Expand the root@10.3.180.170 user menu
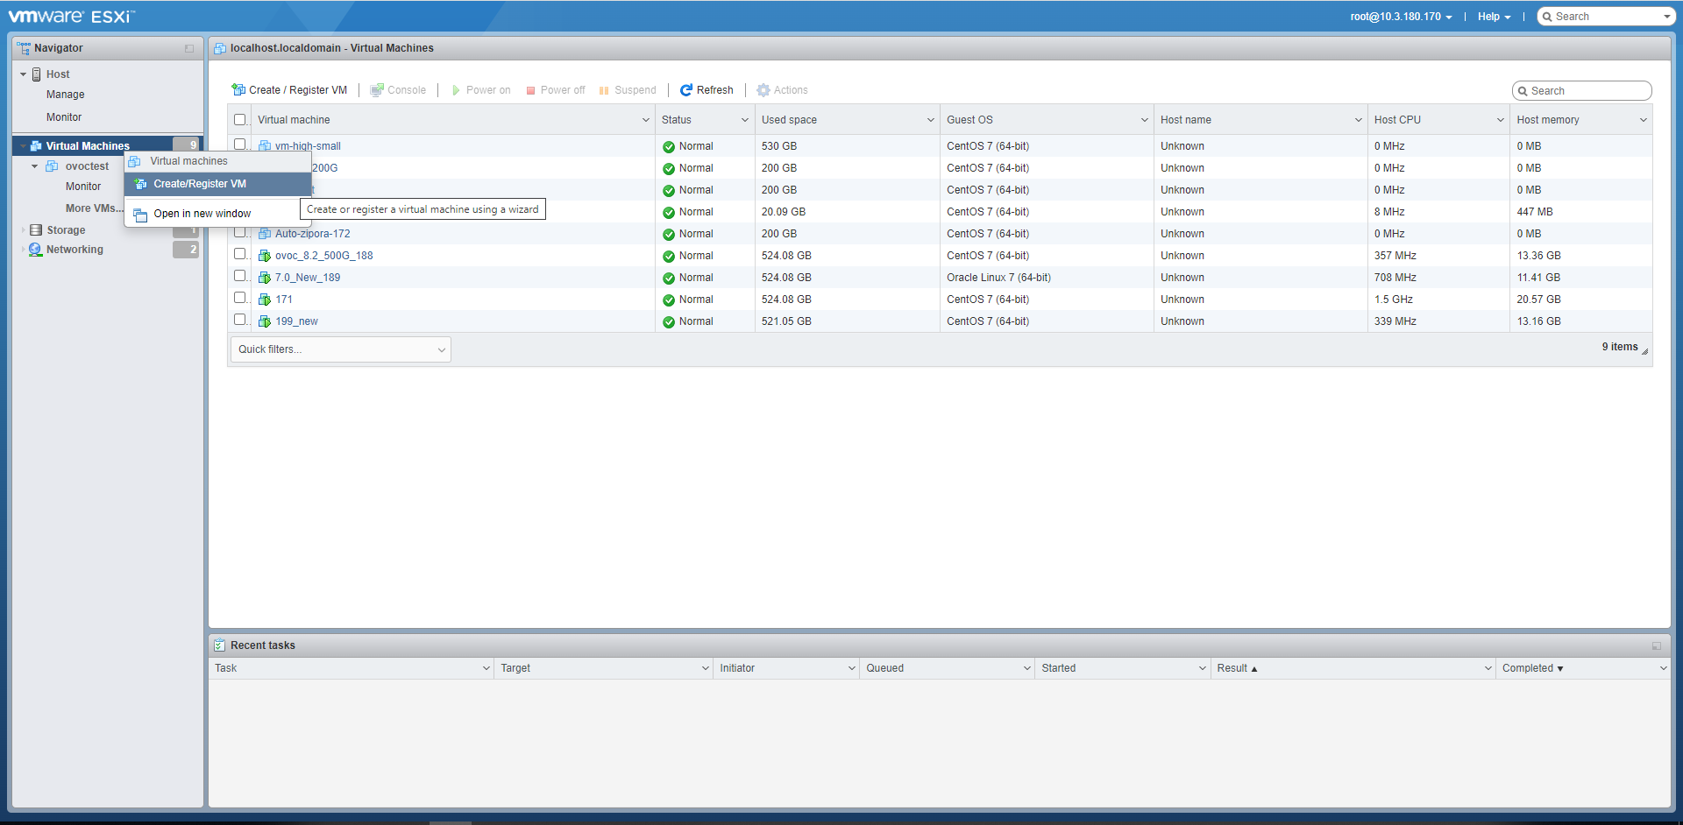Viewport: 1683px width, 825px height. 1401,17
